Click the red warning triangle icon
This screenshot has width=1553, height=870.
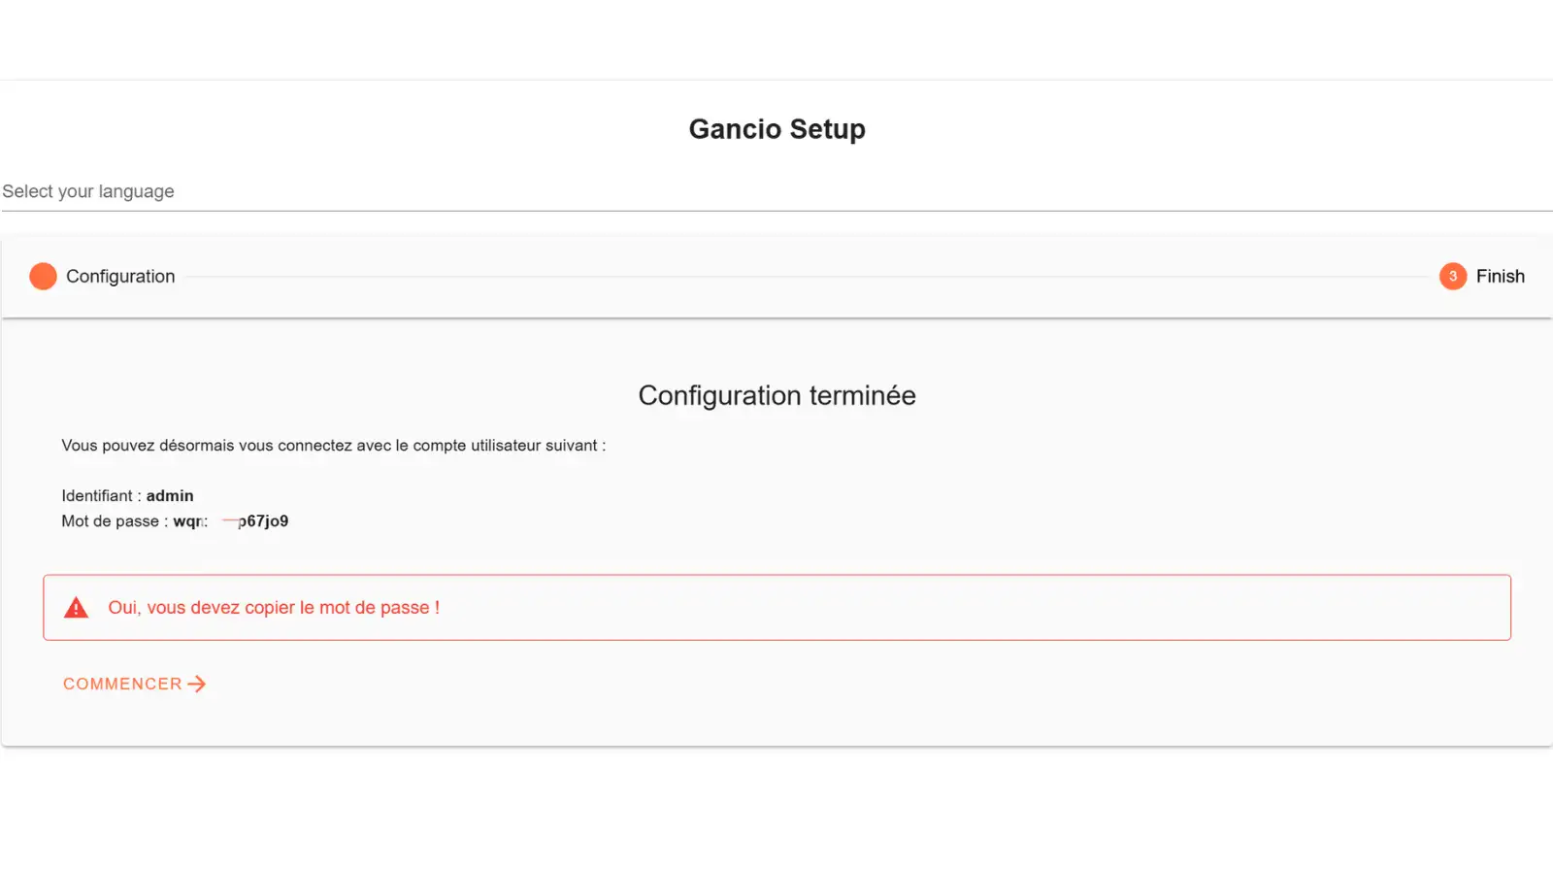click(x=76, y=609)
